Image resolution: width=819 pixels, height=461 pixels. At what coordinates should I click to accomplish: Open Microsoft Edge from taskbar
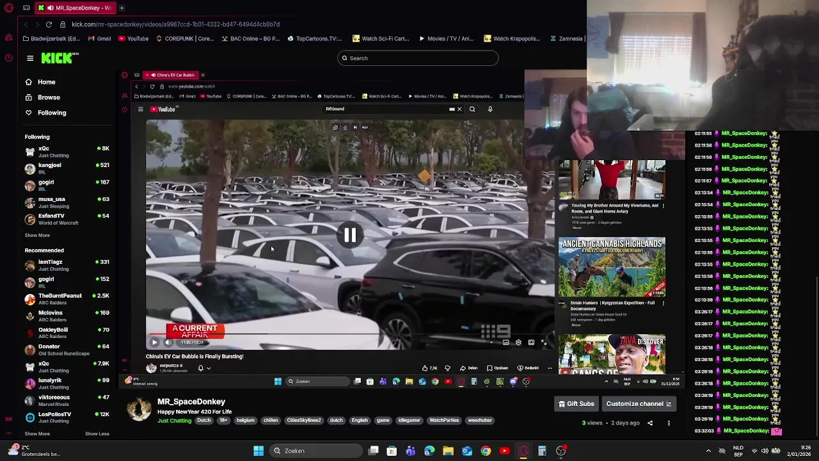pyautogui.click(x=429, y=451)
